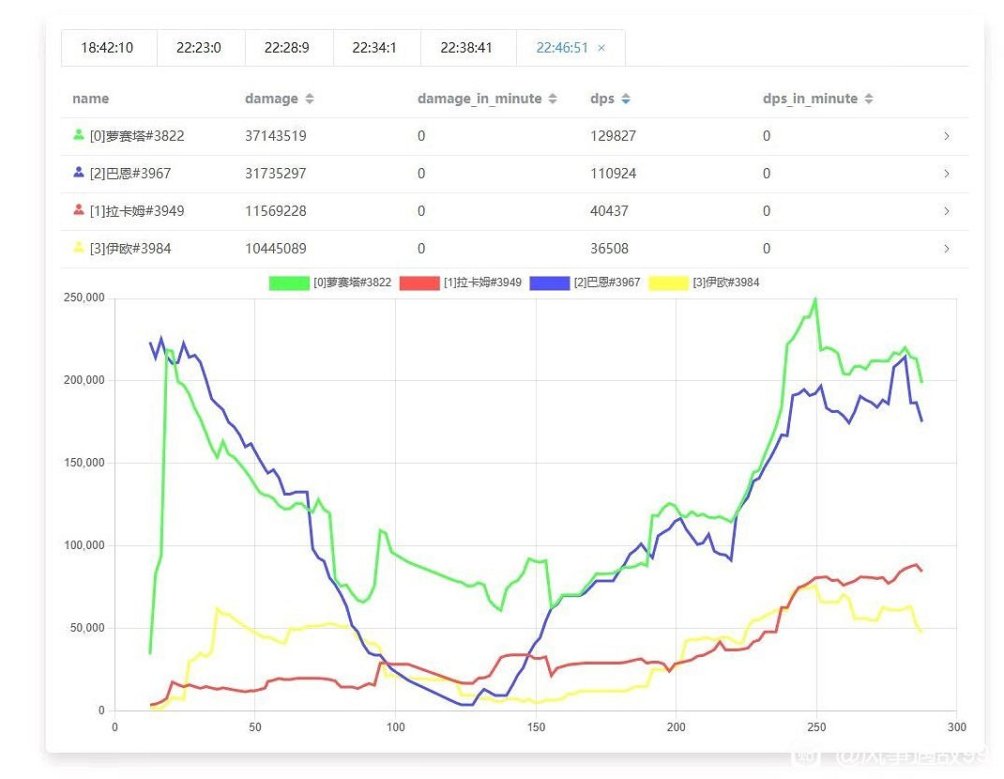Open the 22:34:1 tab
The image size is (1004, 779).
pyautogui.click(x=376, y=48)
